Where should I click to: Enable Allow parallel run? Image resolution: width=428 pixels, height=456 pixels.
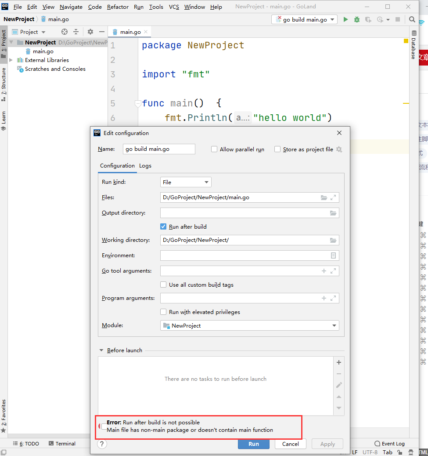tap(214, 149)
